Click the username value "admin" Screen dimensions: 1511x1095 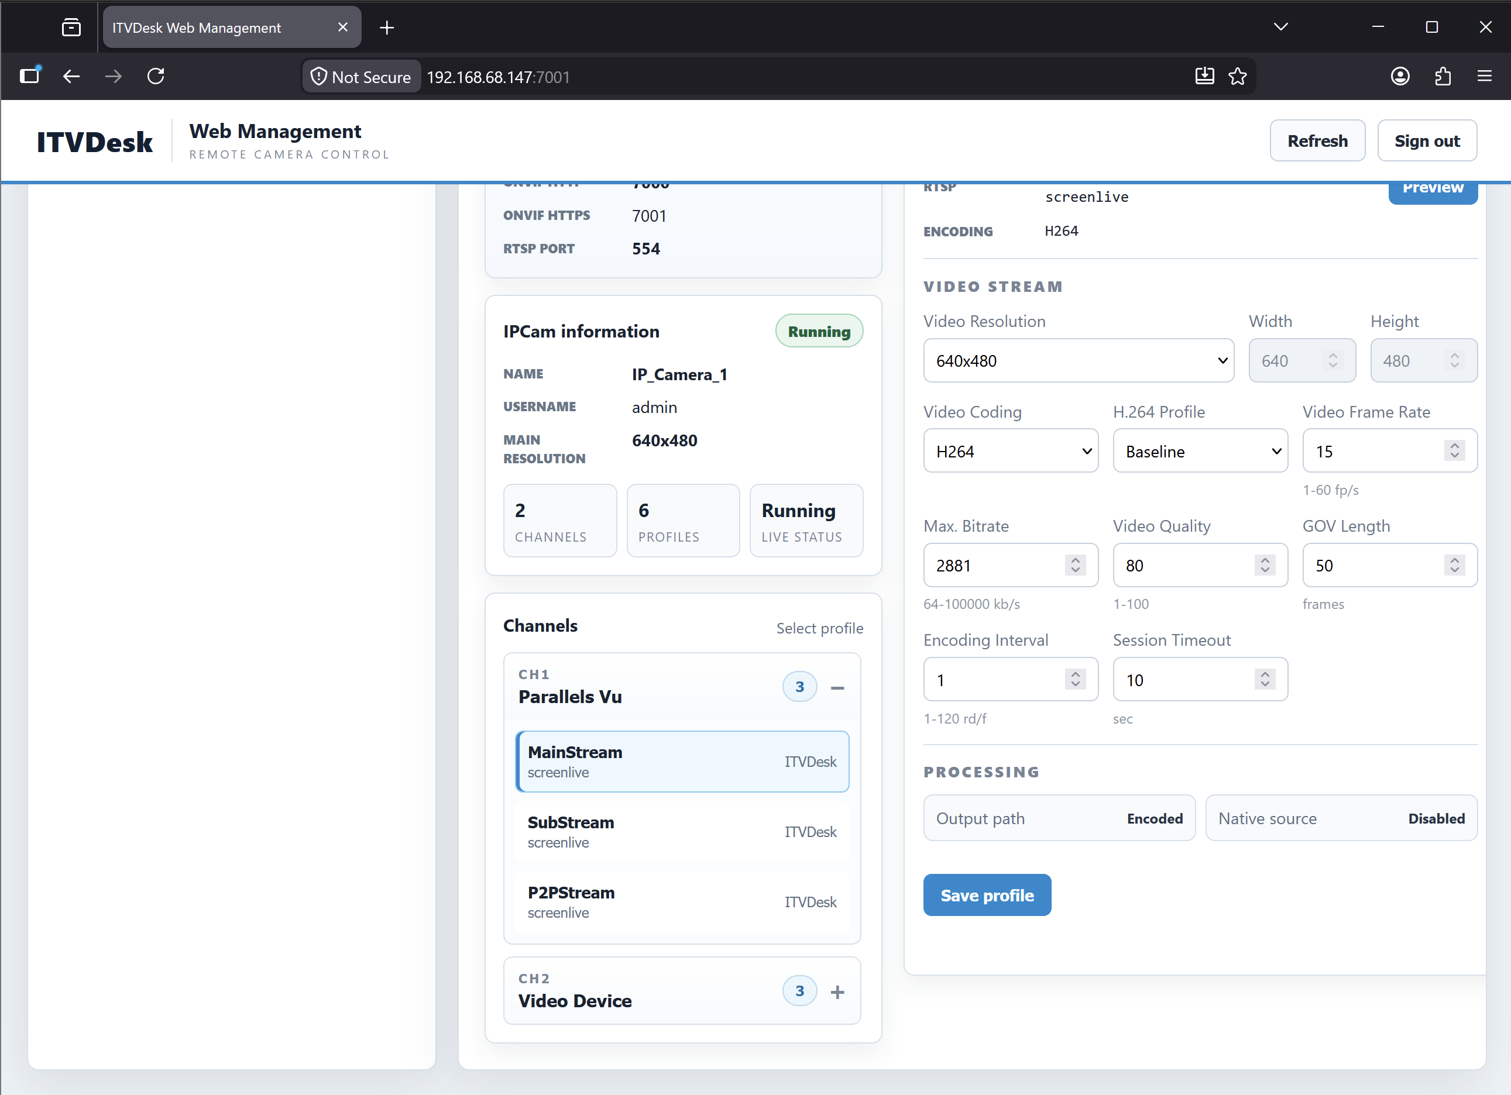click(x=654, y=407)
